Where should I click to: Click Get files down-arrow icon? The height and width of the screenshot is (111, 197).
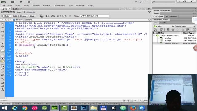pos(168,30)
